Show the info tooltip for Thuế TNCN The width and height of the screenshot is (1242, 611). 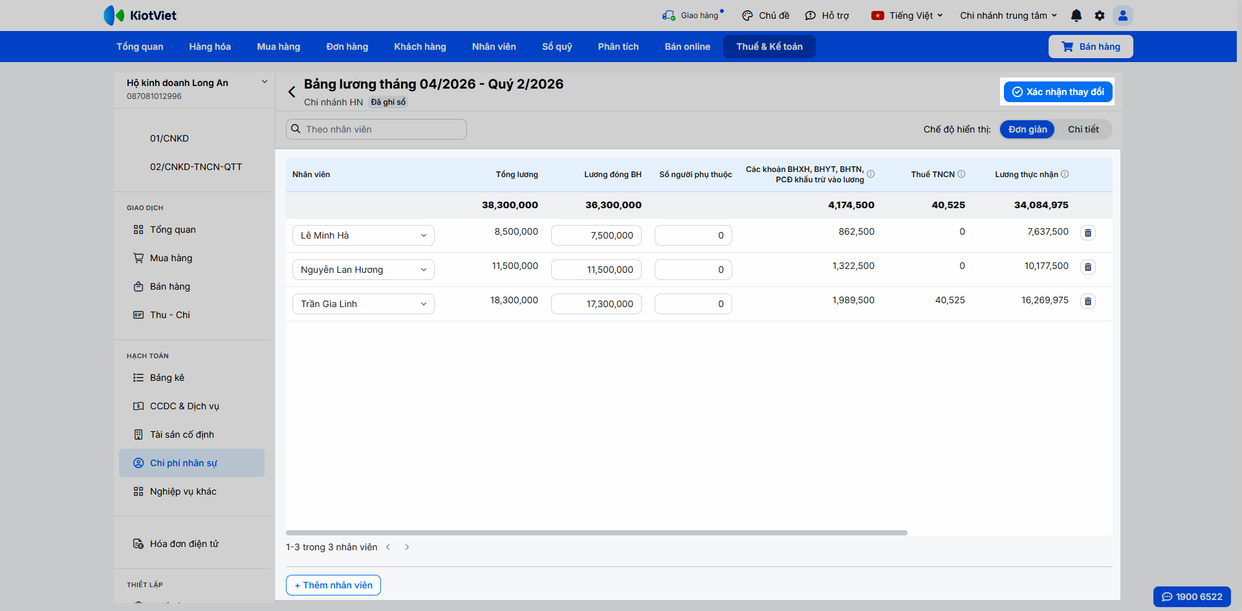coord(961,174)
